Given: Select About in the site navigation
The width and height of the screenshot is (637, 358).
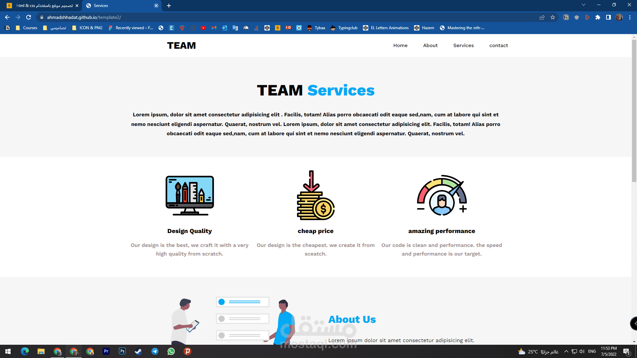Looking at the screenshot, I should pyautogui.click(x=430, y=45).
